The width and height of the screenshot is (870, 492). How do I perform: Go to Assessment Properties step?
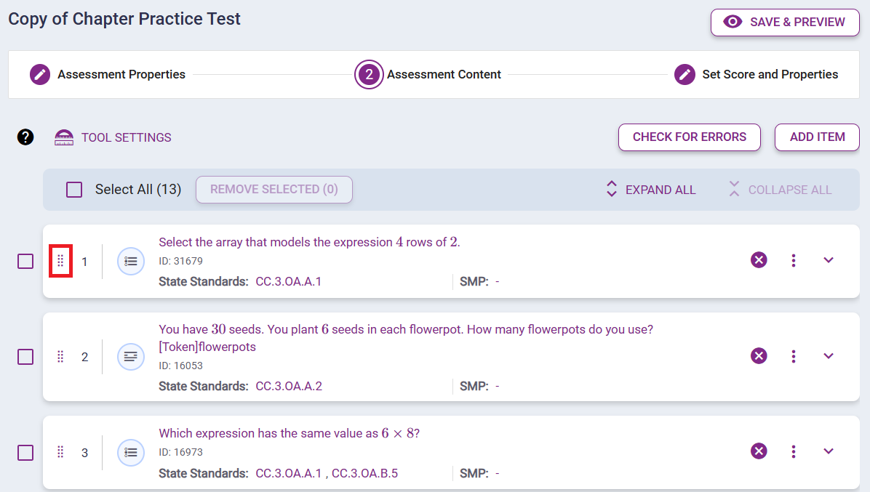click(108, 74)
